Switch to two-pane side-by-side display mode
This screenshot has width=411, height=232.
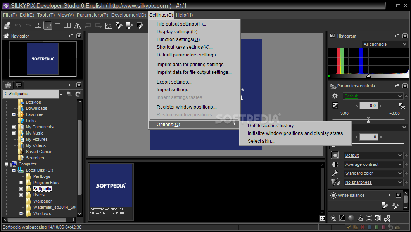[x=67, y=26]
